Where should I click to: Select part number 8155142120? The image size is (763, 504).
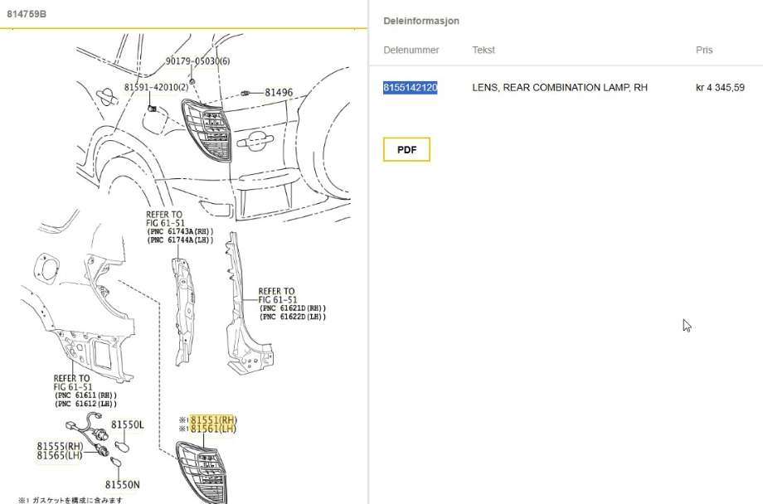411,88
